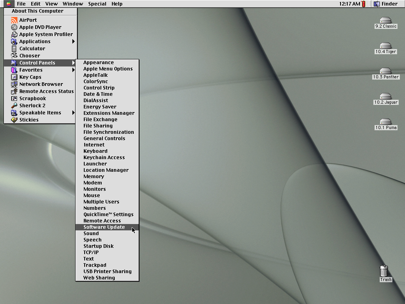Screen dimensions: 405x304
Task: Click the battery indicator in menu bar
Action: pyautogui.click(x=364, y=4)
